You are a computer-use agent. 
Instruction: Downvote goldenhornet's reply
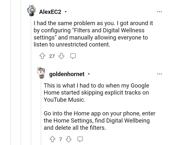pos(69,139)
